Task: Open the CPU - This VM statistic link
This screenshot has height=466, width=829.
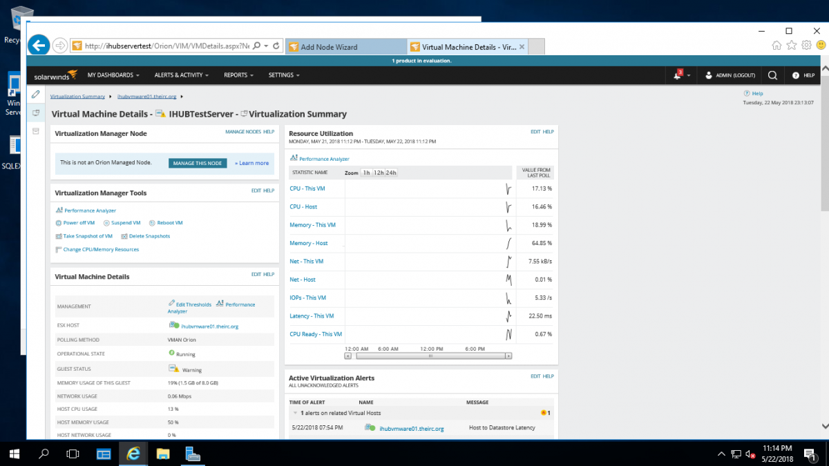Action: click(x=307, y=188)
